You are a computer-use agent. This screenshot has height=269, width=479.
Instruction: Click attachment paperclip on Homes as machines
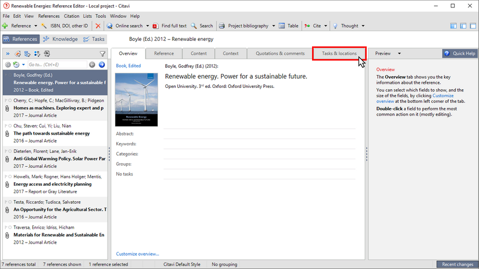(7, 108)
